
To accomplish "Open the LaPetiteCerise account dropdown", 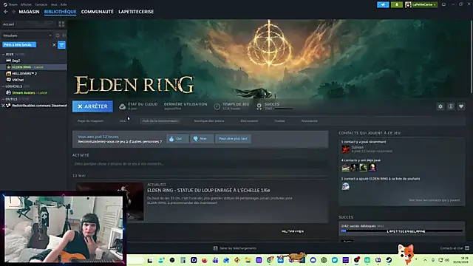I will [421, 4].
